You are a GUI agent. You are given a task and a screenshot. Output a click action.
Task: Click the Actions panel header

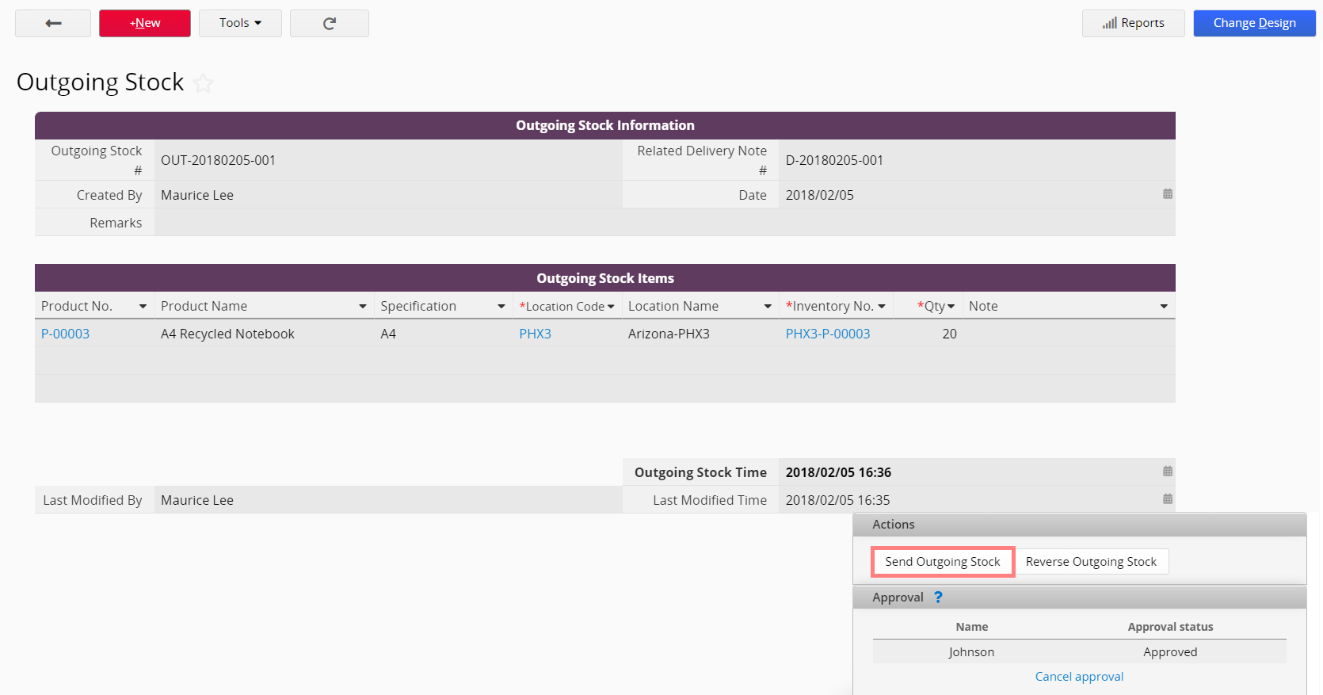(1080, 525)
